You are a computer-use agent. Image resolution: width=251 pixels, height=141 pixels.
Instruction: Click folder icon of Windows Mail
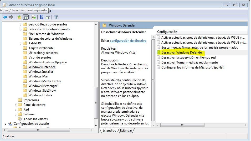point(25,76)
